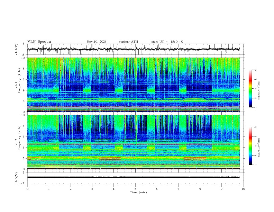Click the ch.1 spectrogram color bar
The width and height of the screenshot is (274, 212).
click(250, 89)
